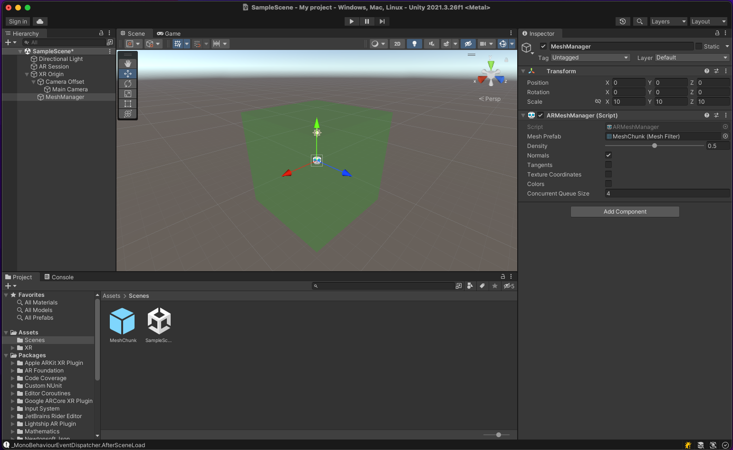The image size is (733, 450).
Task: Open the gizmos dropdown arrow
Action: tap(512, 44)
